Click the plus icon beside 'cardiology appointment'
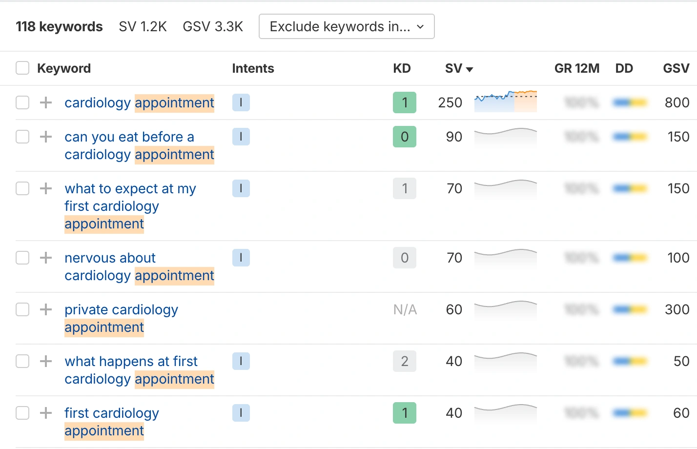 (46, 102)
